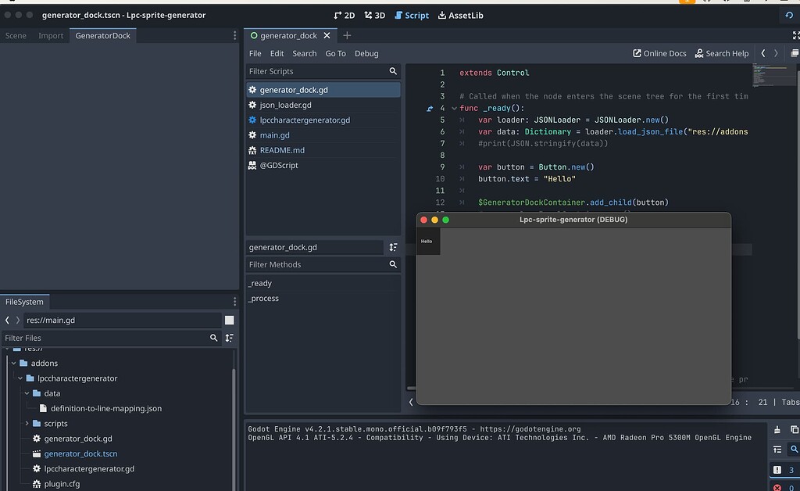Open the AssetLib view
Viewport: 800px width, 491px height.
[x=459, y=15]
